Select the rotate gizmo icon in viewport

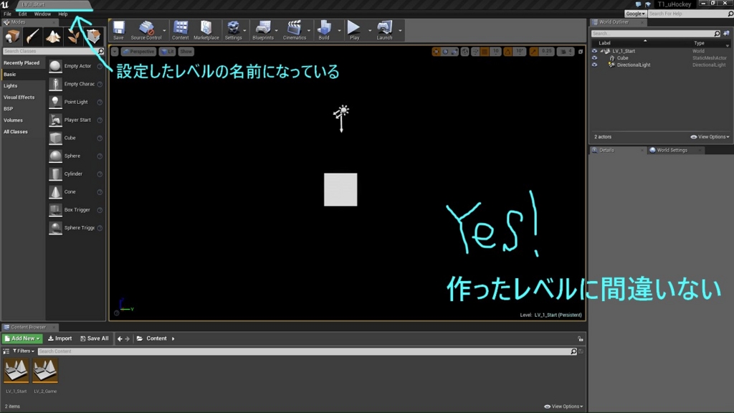(445, 52)
